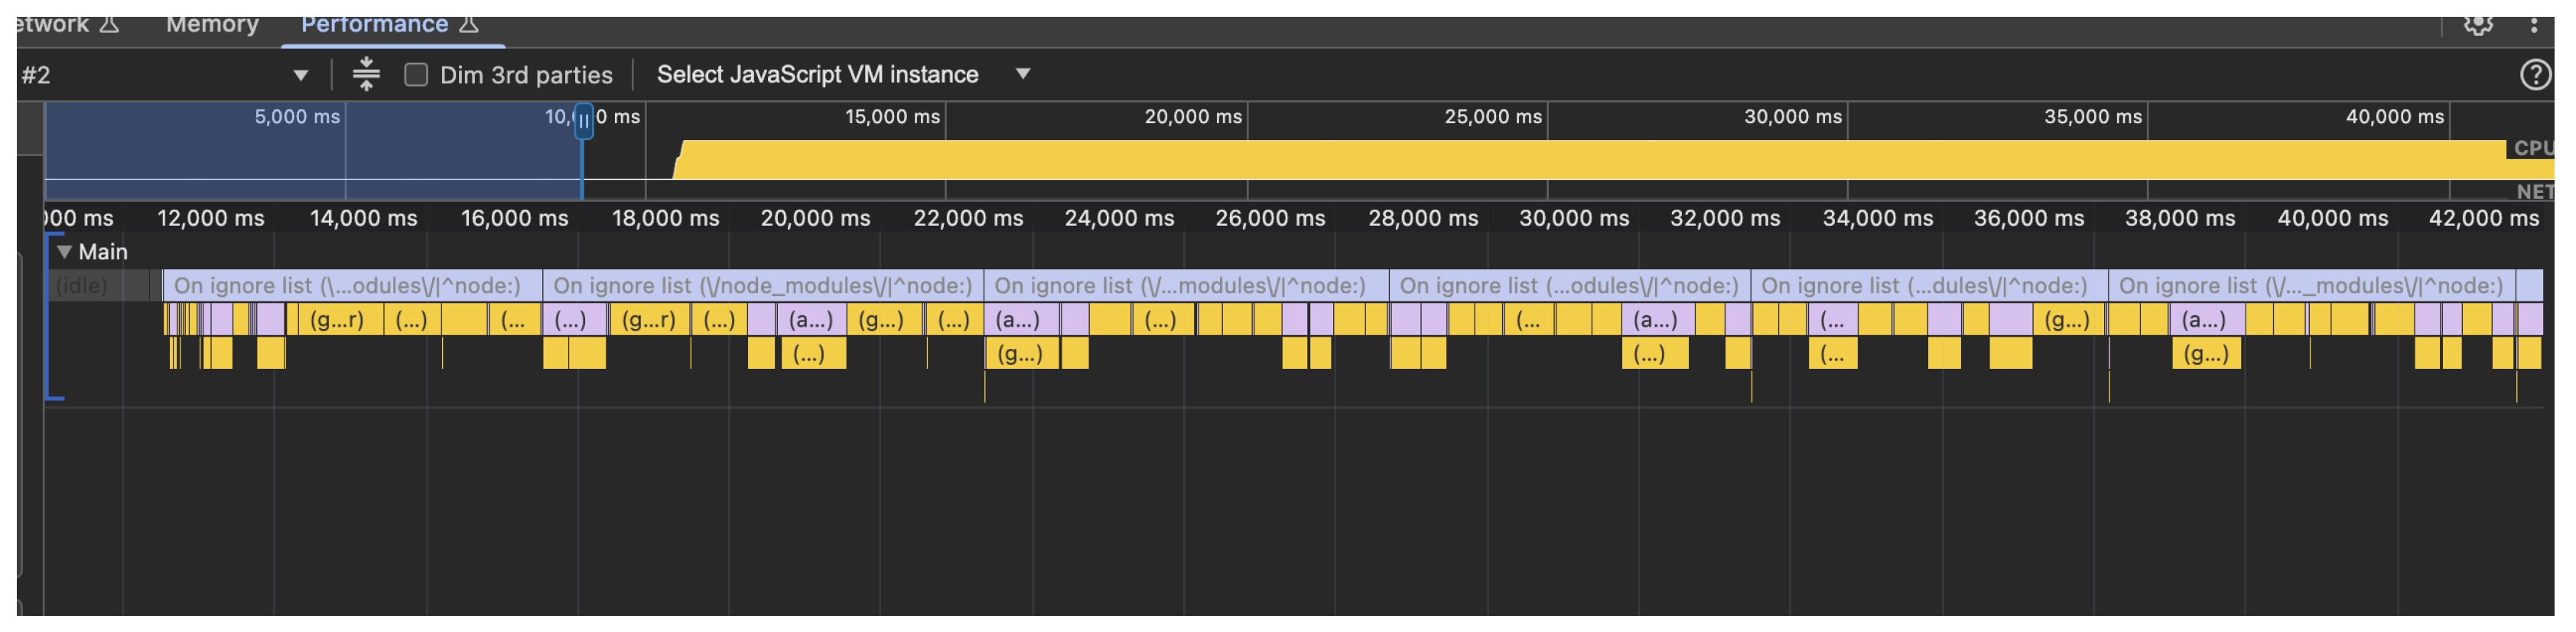Switch to the Memory tab
The image size is (2576, 632).
pyautogui.click(x=212, y=25)
